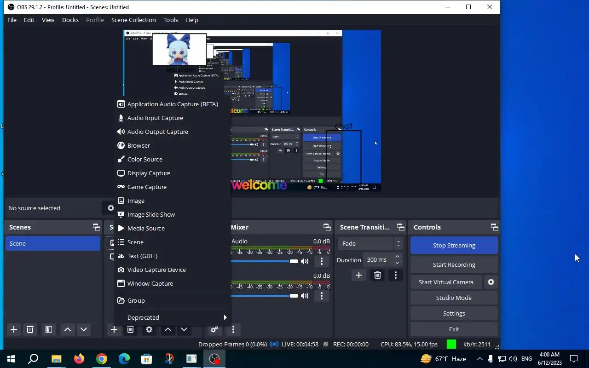Open transition properties three-dots menu
589x368 pixels.
[396, 275]
